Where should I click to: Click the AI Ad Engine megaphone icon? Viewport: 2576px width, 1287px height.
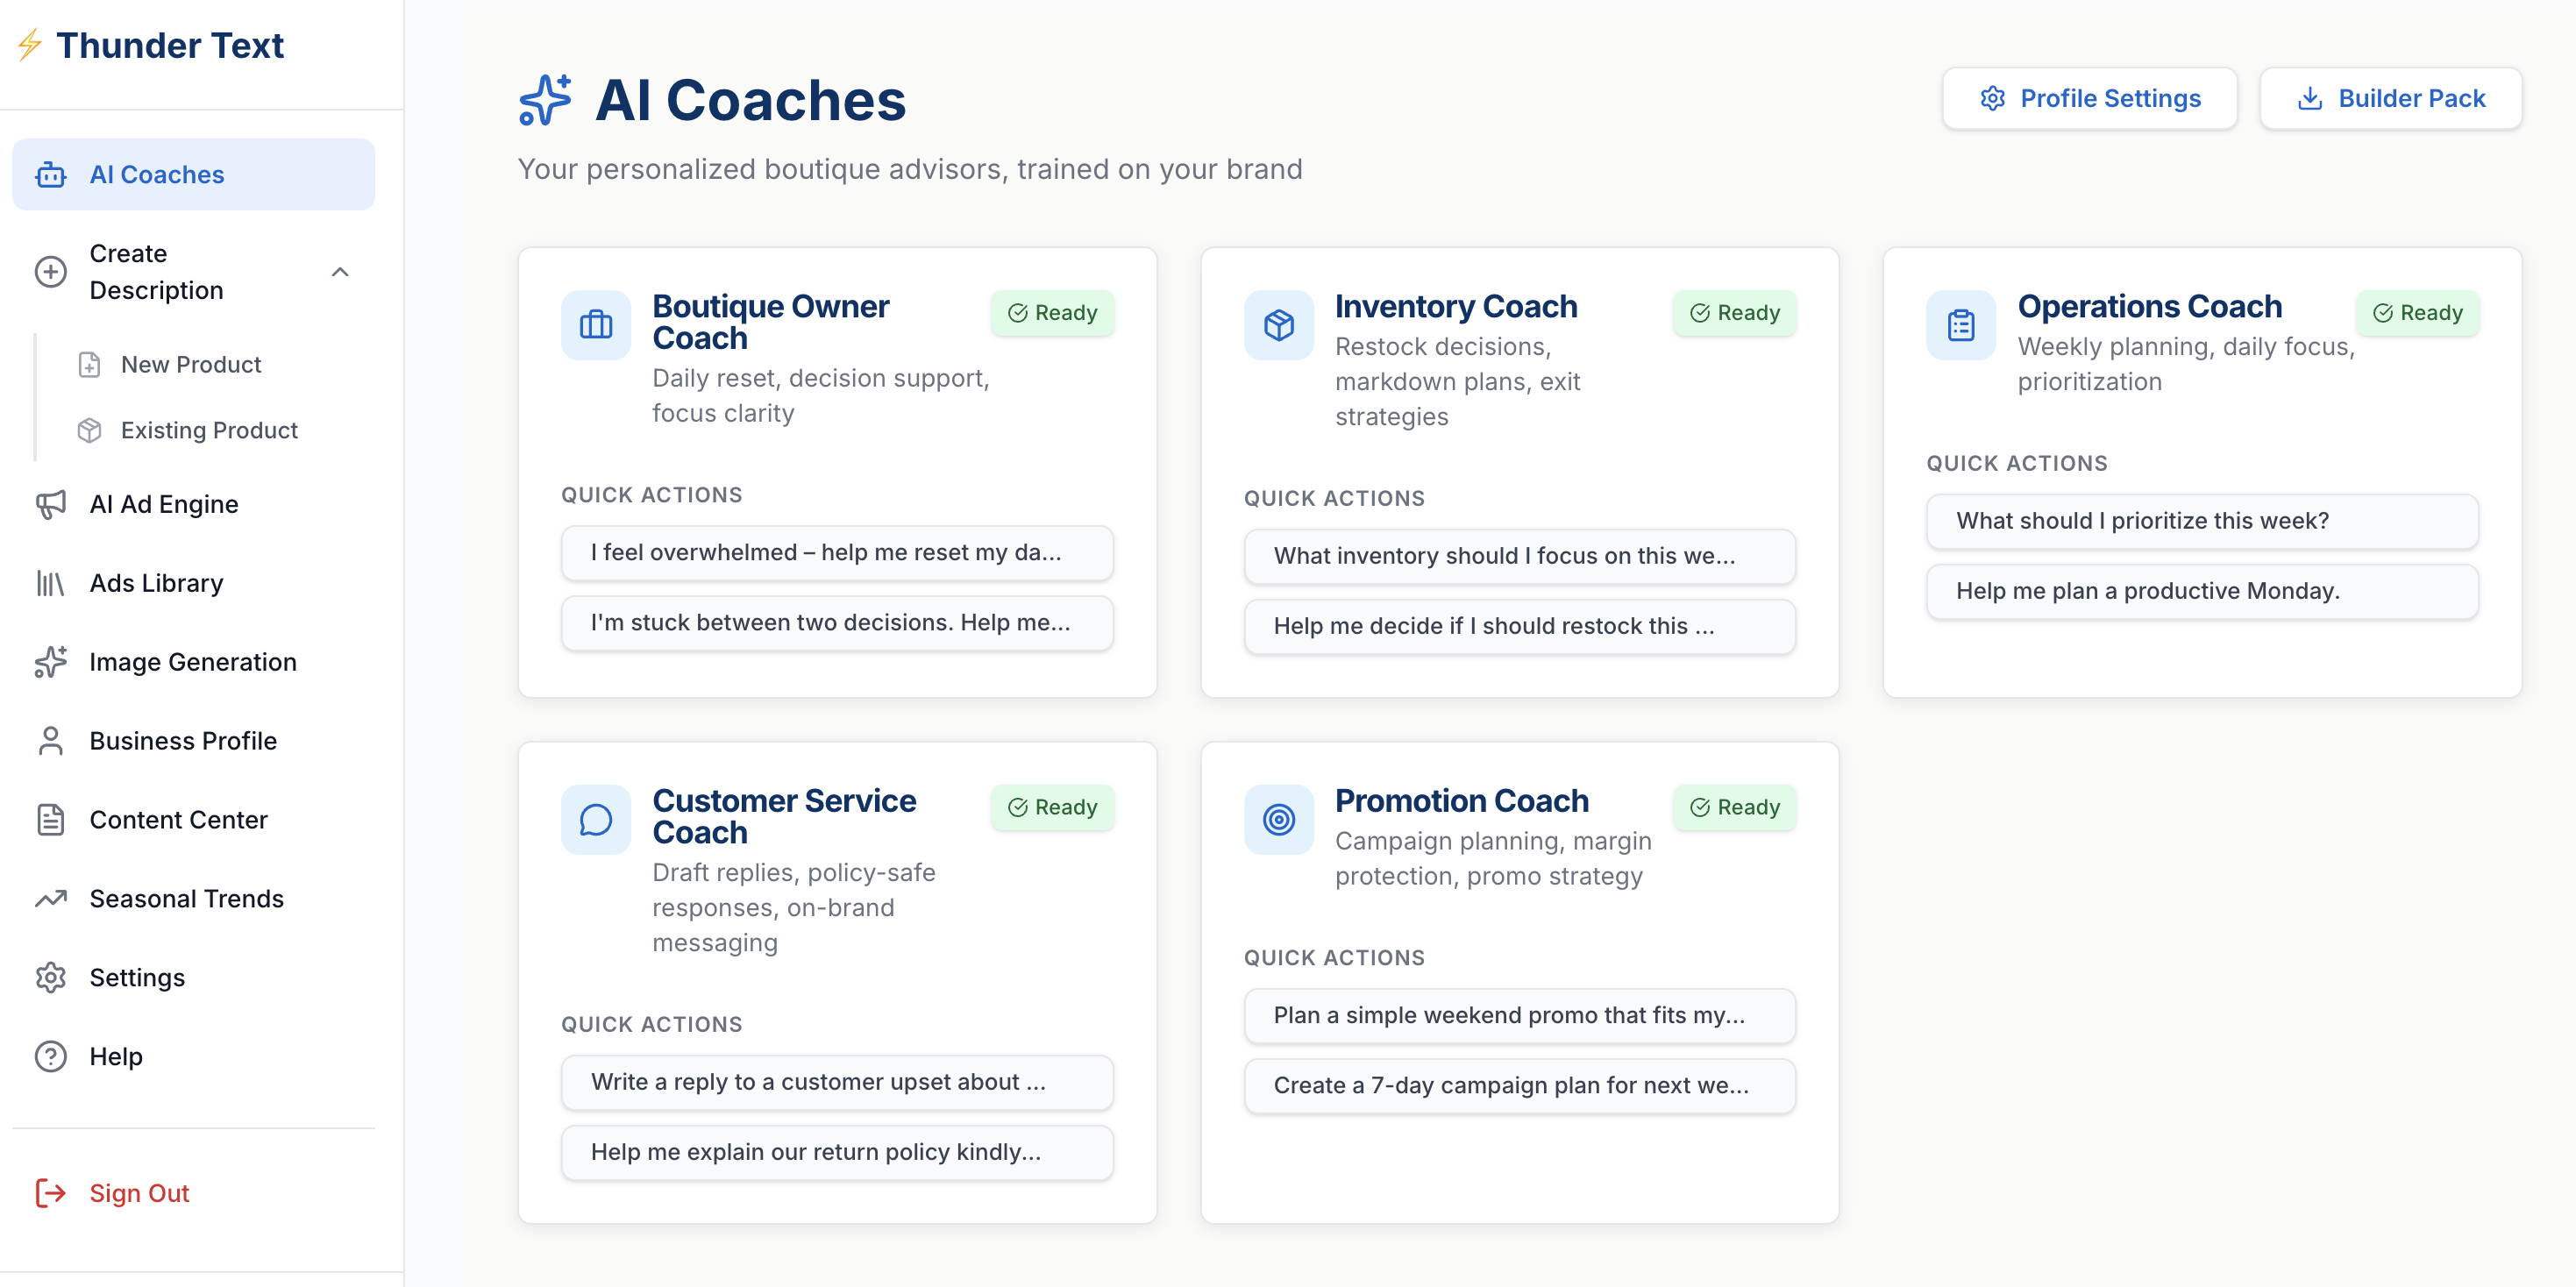click(50, 504)
